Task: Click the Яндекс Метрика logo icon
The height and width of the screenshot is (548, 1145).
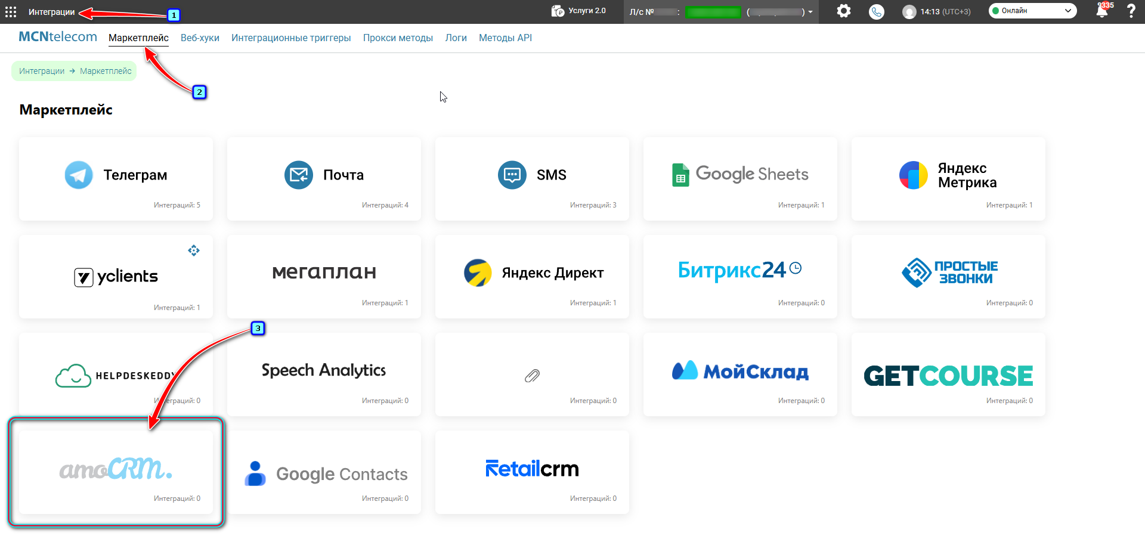Action: click(914, 175)
